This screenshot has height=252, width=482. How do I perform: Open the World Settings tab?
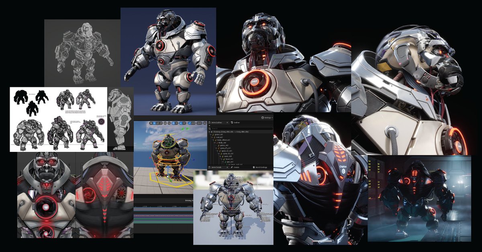[260, 167]
